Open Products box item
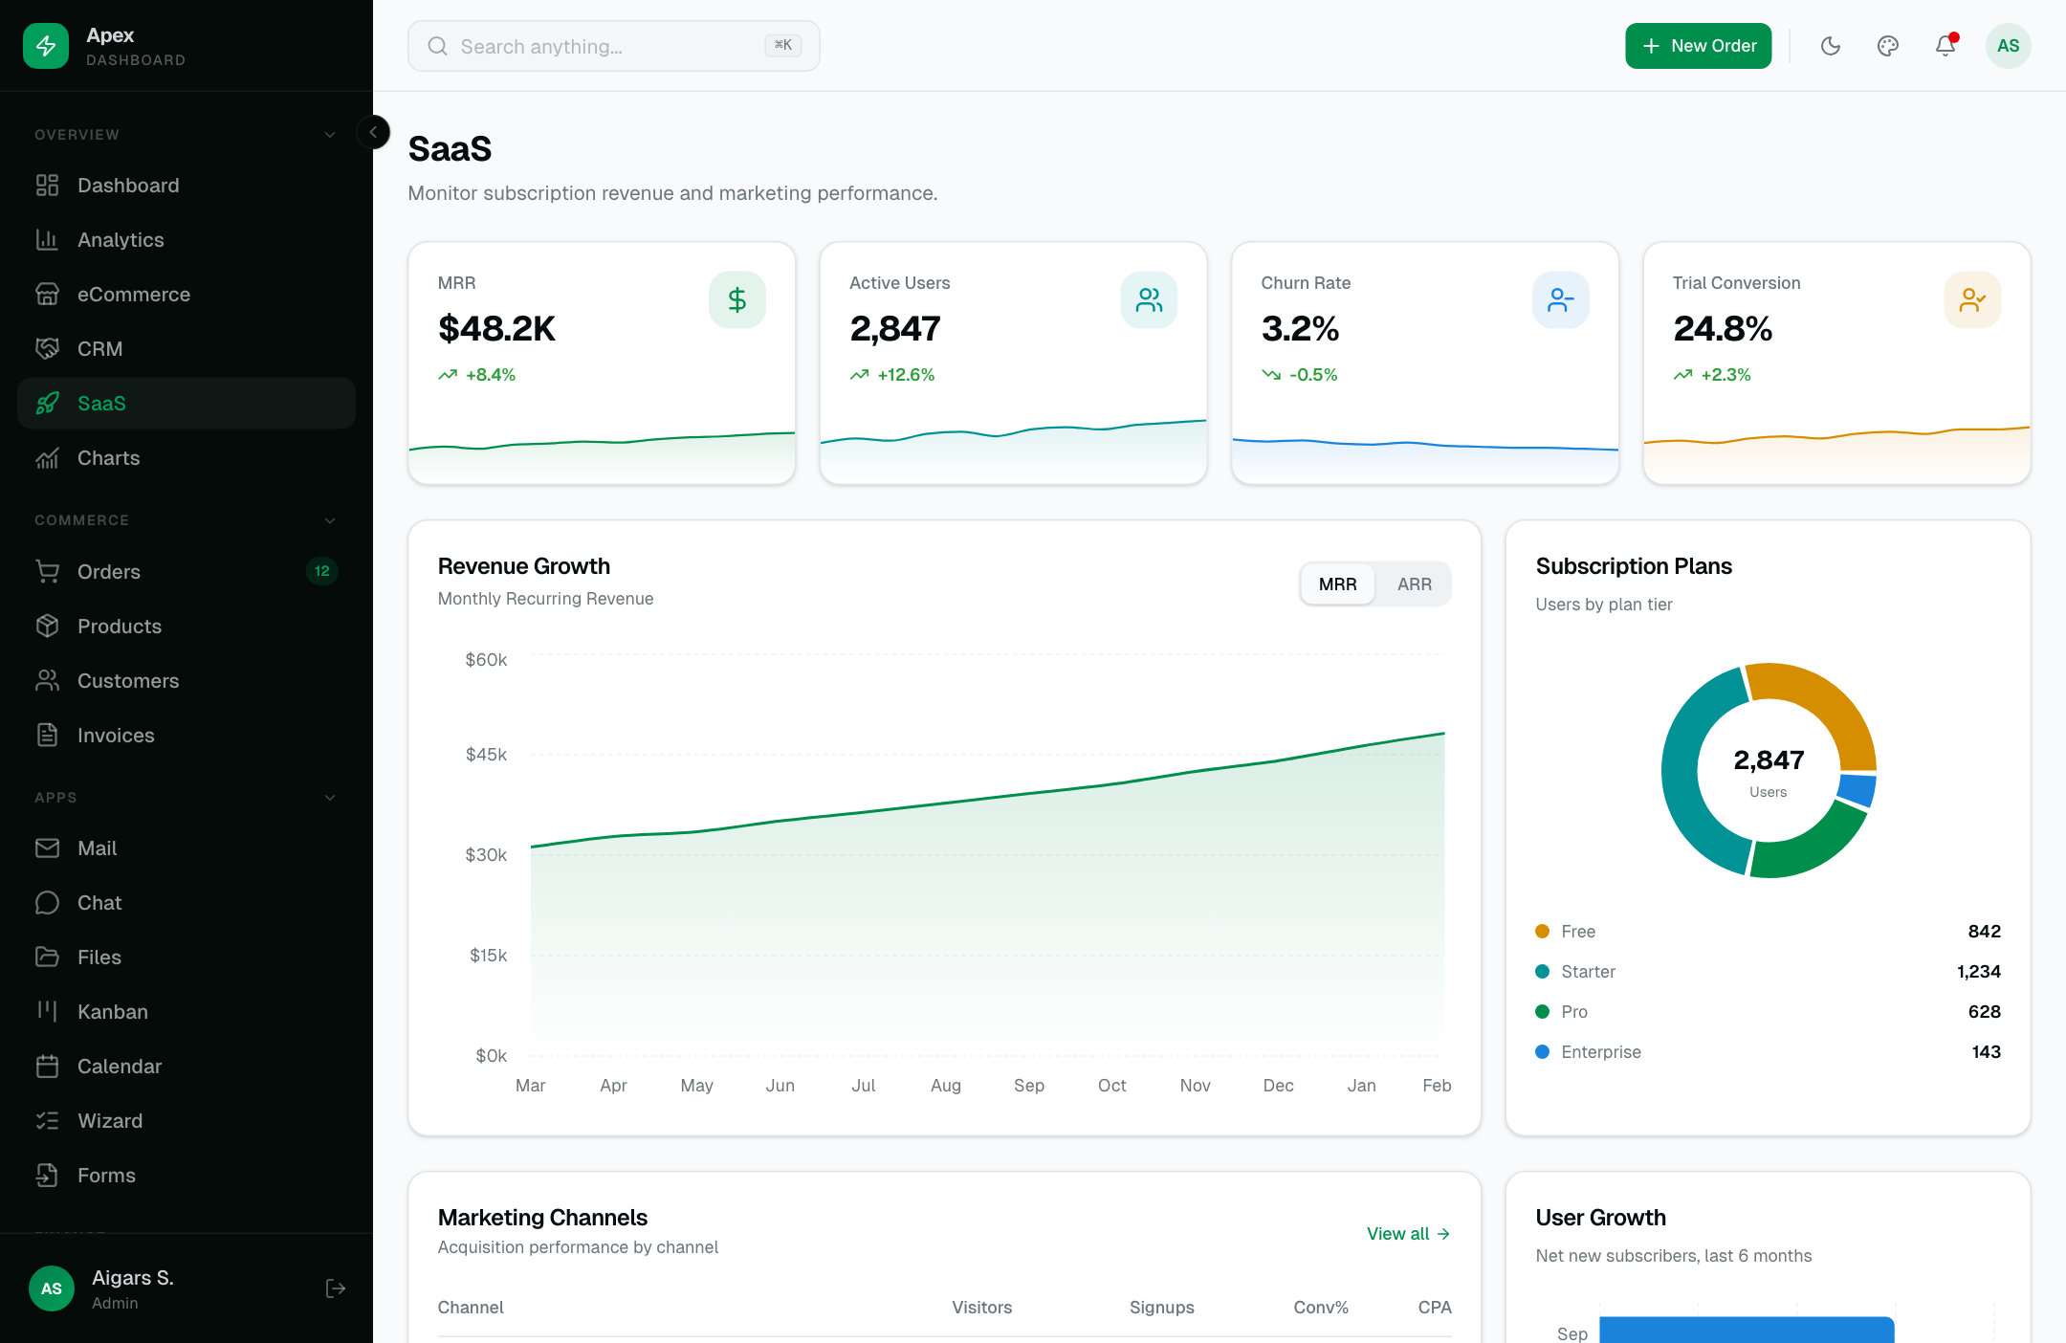 point(187,627)
